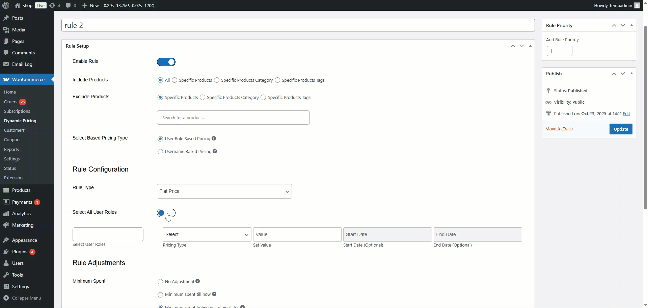Disable the Enable Rule toggle
Viewport: 648px width, 308px height.
[166, 62]
